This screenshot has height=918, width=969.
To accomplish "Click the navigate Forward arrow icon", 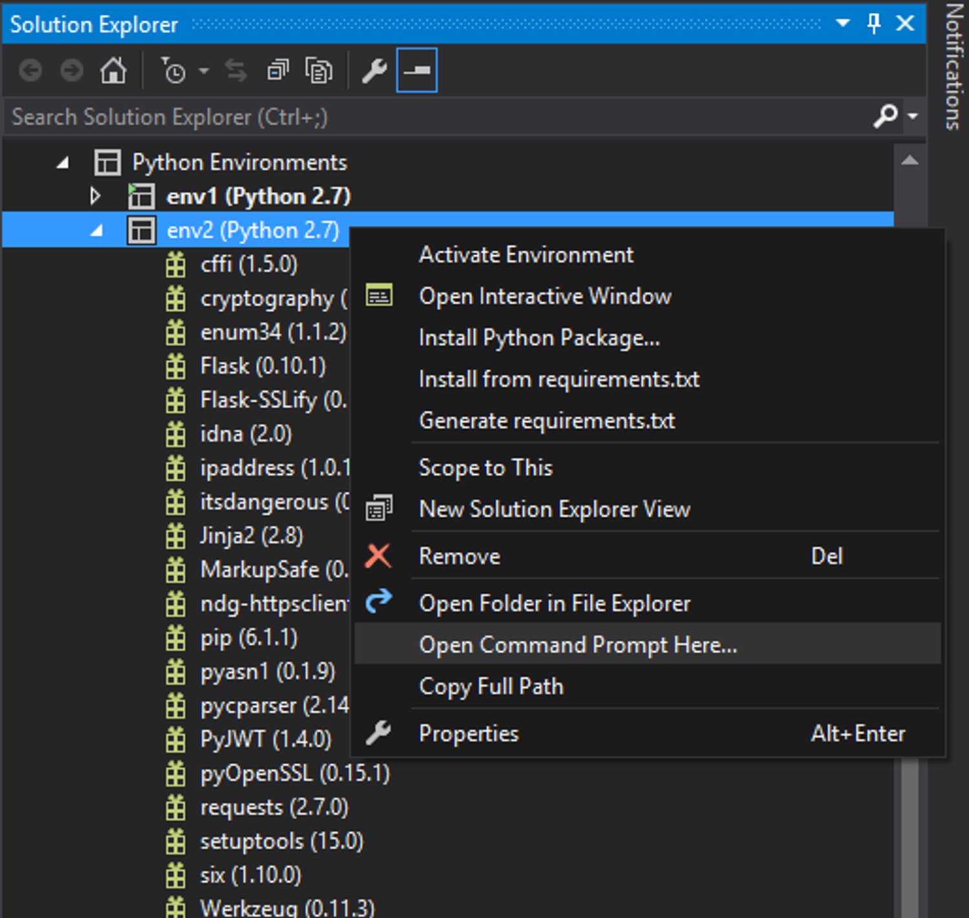I will (71, 70).
